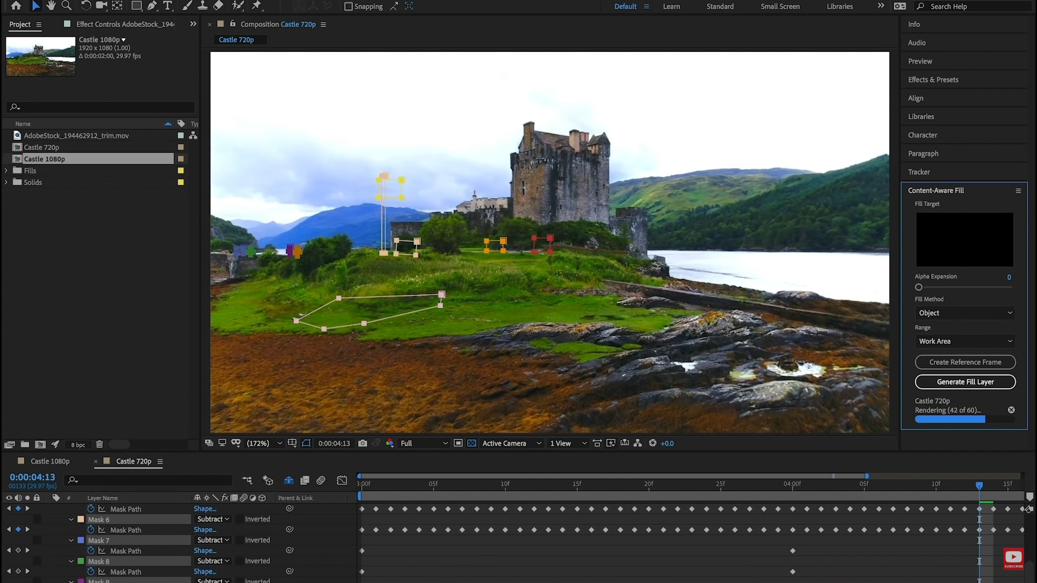Select the Hand tool
This screenshot has width=1037, height=583.
51,6
